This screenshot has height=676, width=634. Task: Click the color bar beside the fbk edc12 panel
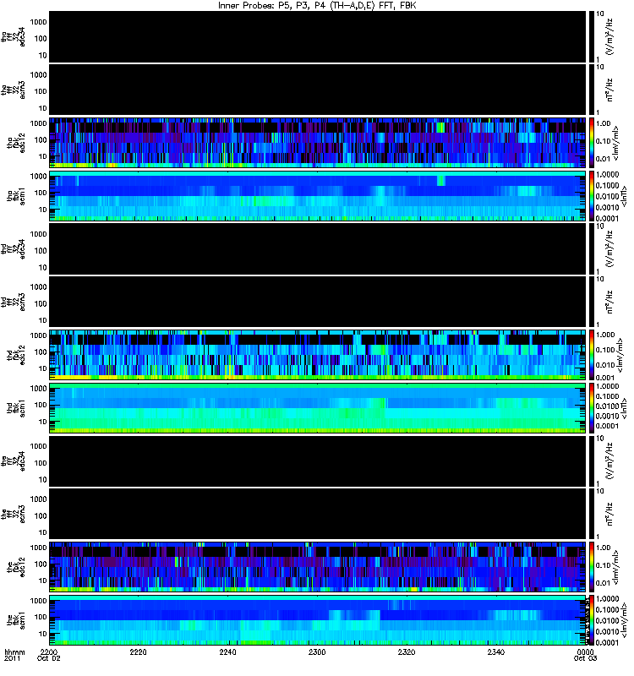tap(591, 567)
